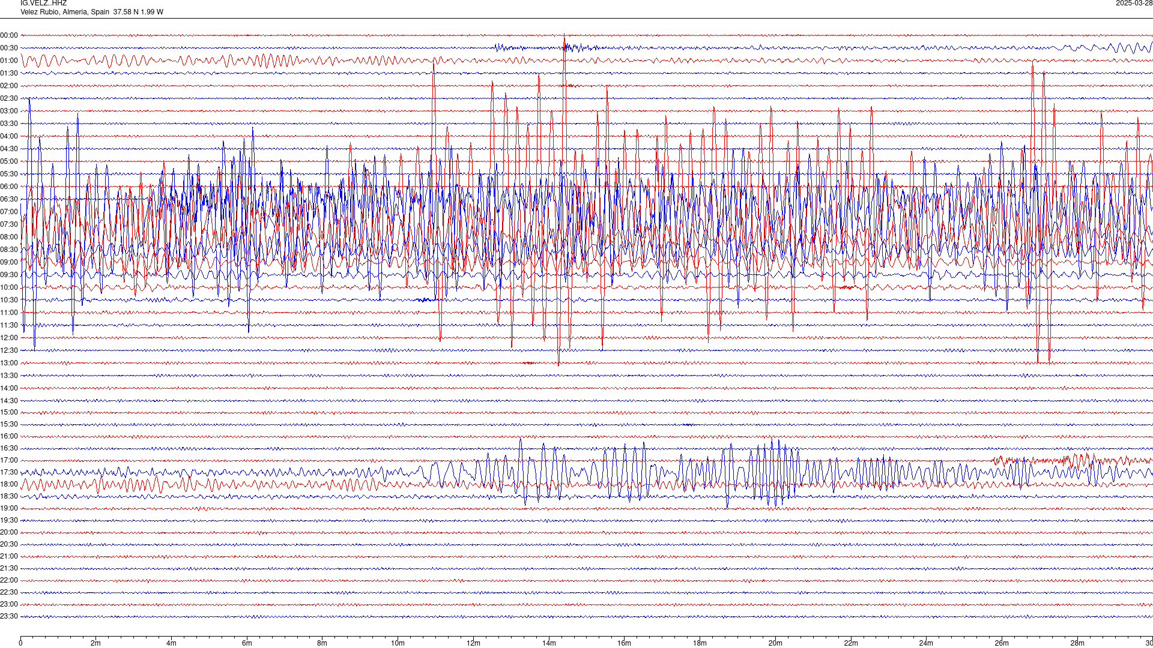Click the 2m tick on minute axis
This screenshot has height=648, width=1153.
click(95, 643)
